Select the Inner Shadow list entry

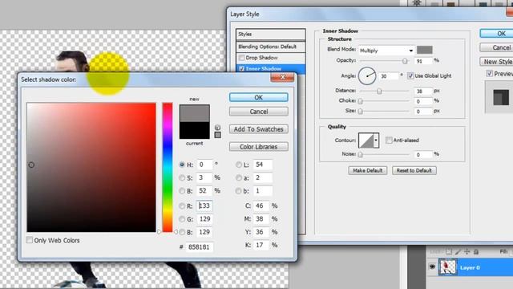pyautogui.click(x=271, y=68)
